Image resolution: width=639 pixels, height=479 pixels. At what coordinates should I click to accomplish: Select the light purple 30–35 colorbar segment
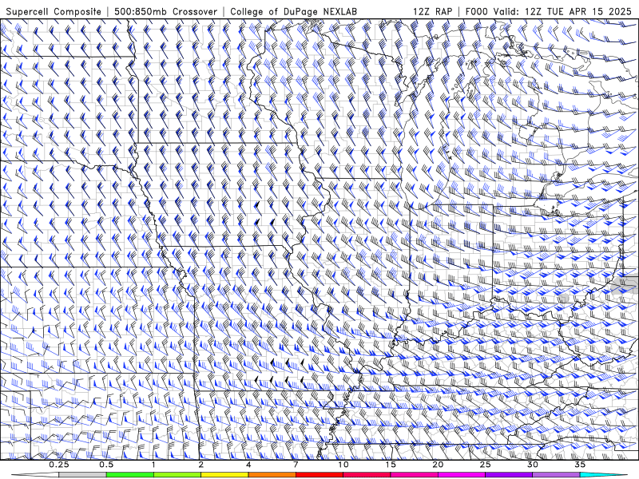[x=556, y=475]
